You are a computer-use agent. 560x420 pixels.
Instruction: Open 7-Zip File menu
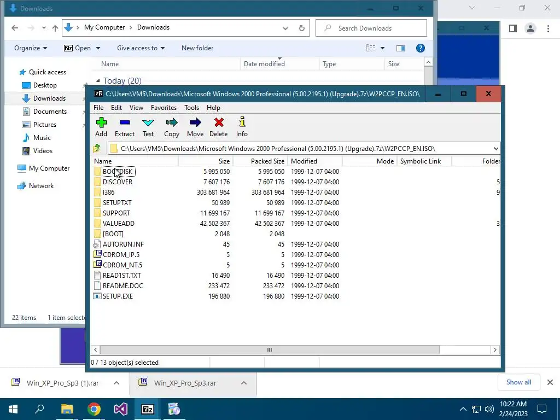pyautogui.click(x=98, y=108)
